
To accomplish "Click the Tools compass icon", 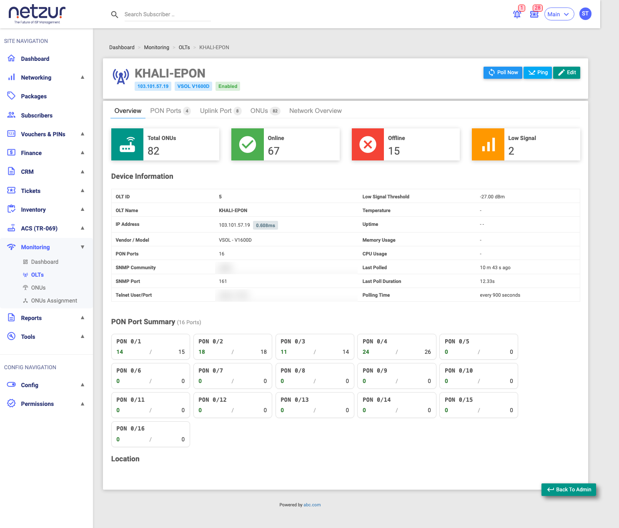I will [12, 336].
